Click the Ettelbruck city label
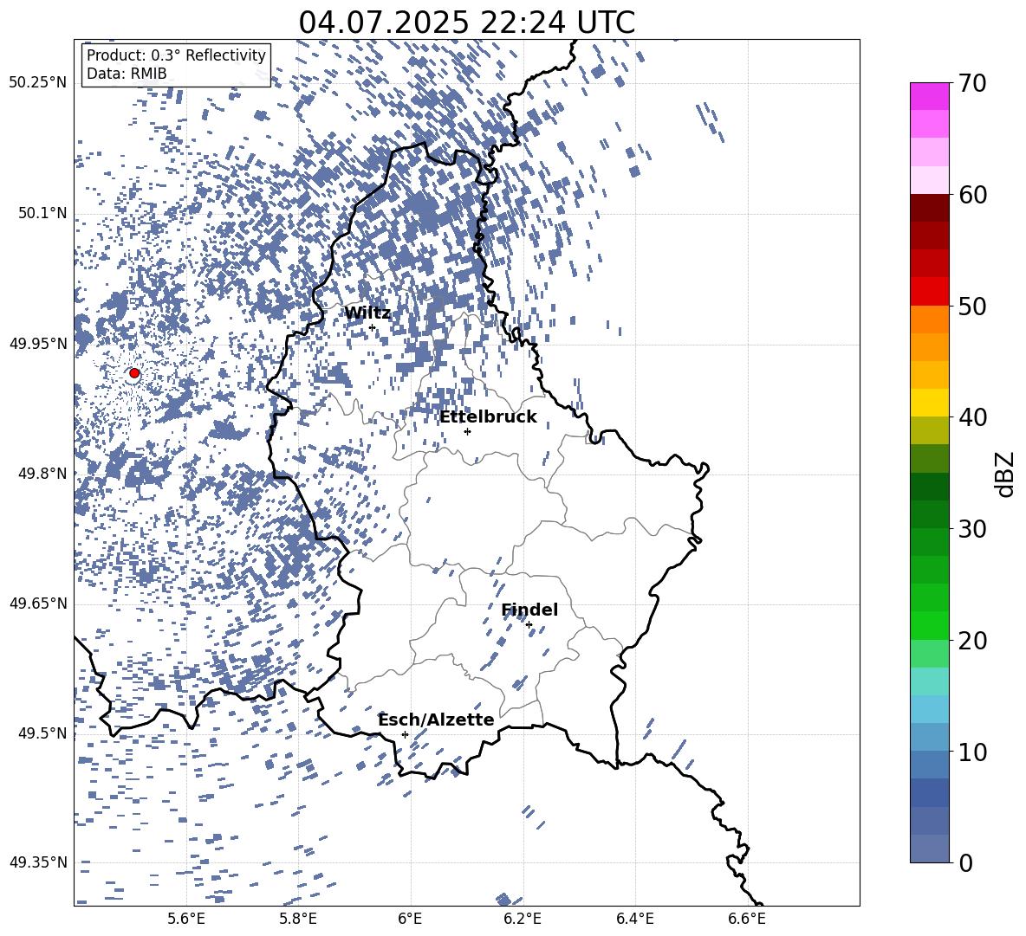 [x=488, y=416]
